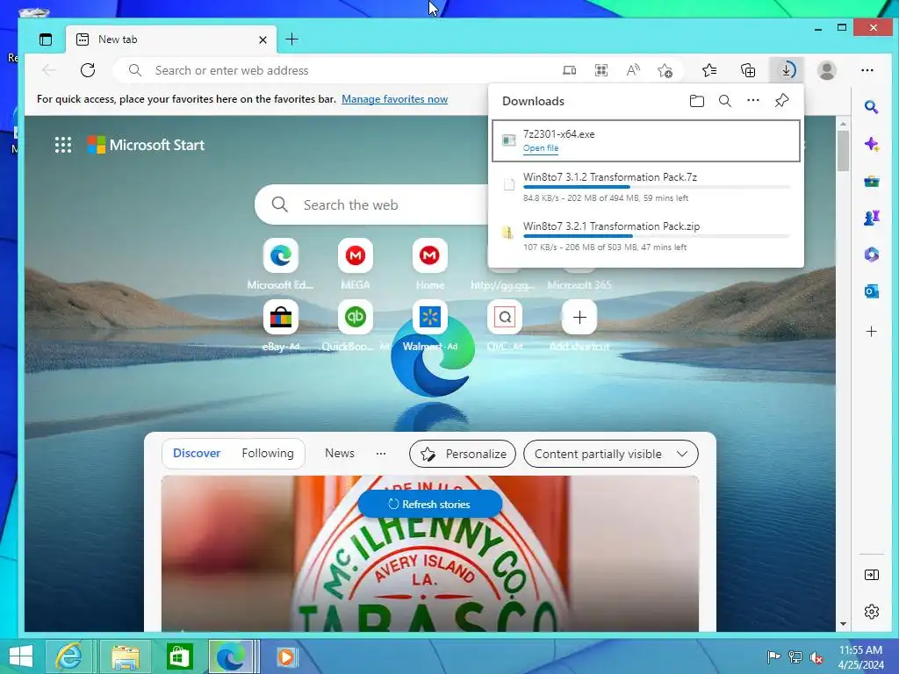Pin the Downloads panel
The width and height of the screenshot is (899, 674).
coord(781,101)
